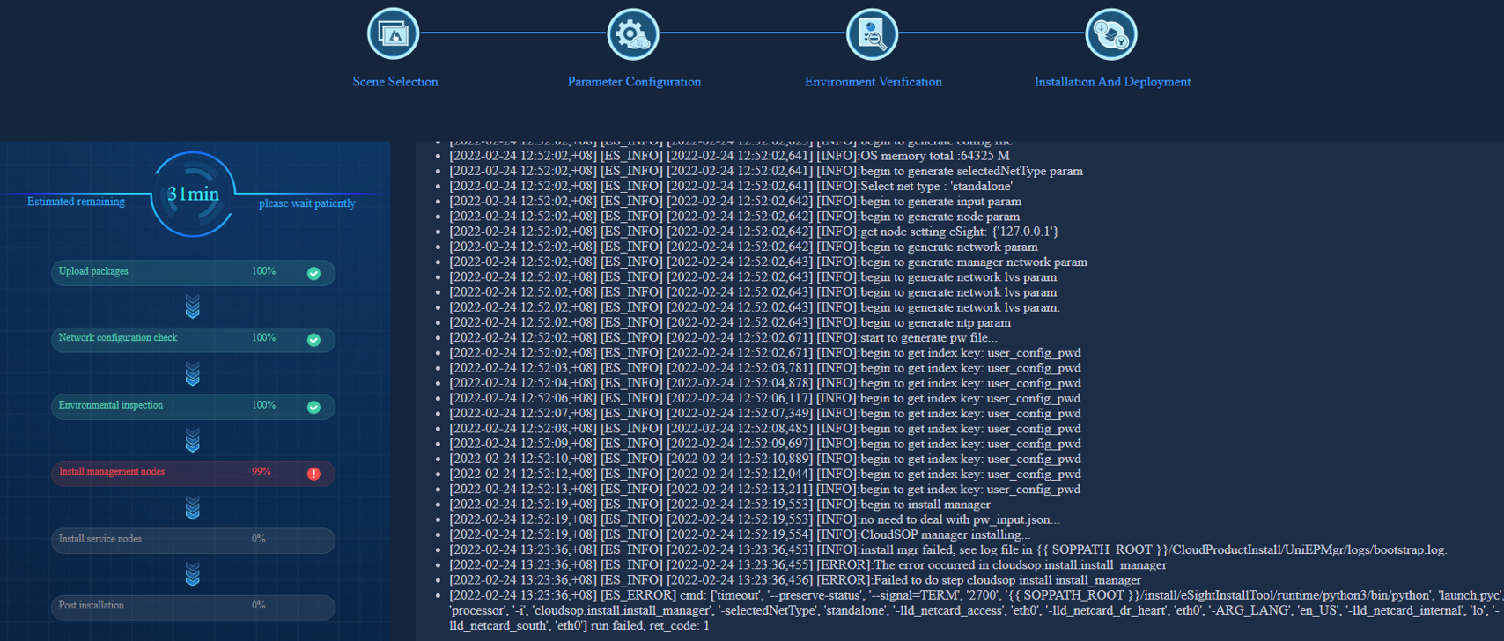
Task: Click the Environment Verification label
Action: (874, 82)
